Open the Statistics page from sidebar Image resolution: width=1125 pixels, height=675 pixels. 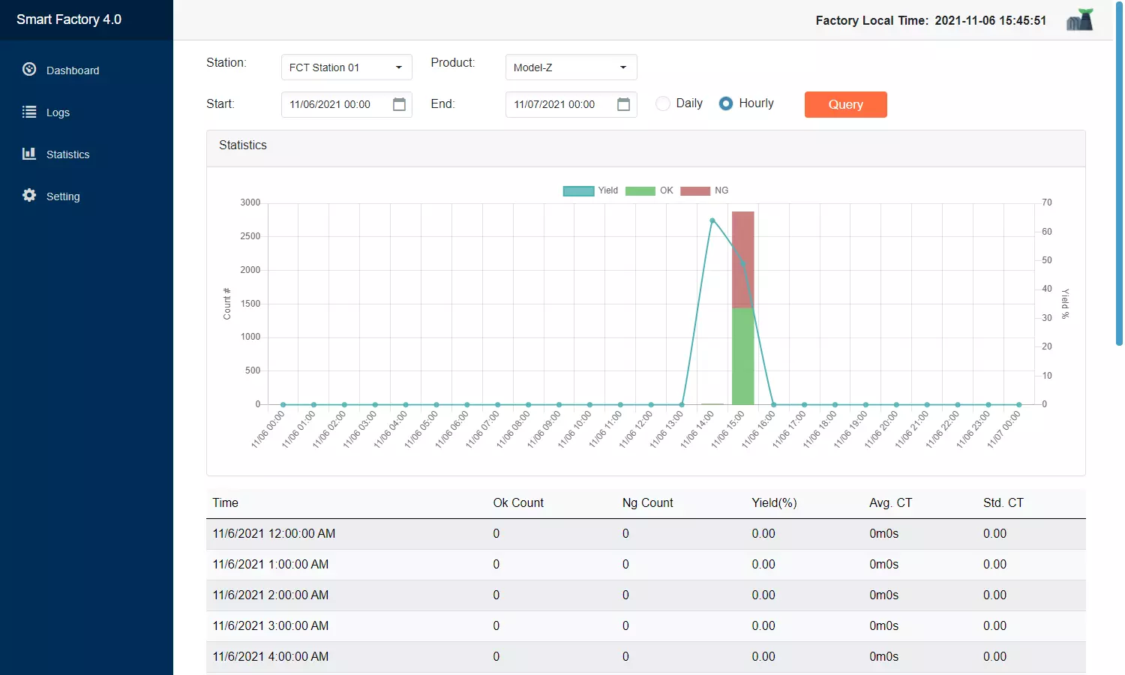(x=67, y=154)
